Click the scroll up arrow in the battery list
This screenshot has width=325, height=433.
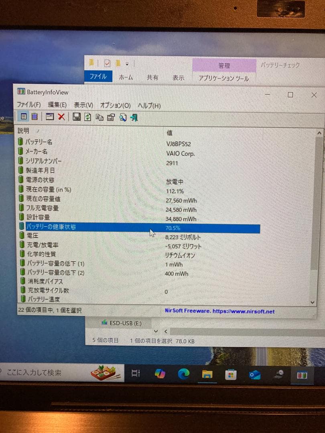click(x=319, y=133)
